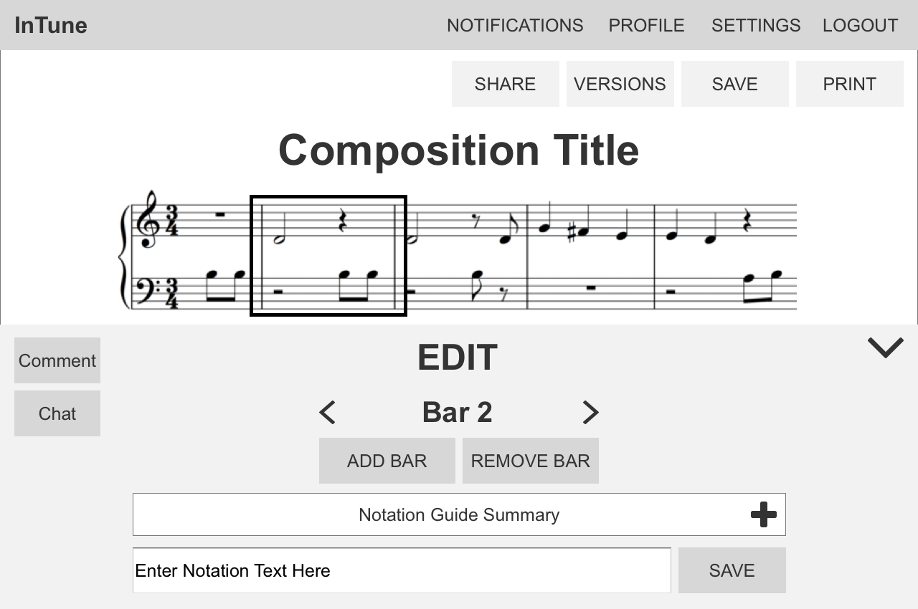Viewport: 918px width, 609px height.
Task: Save the composition
Action: (x=734, y=84)
